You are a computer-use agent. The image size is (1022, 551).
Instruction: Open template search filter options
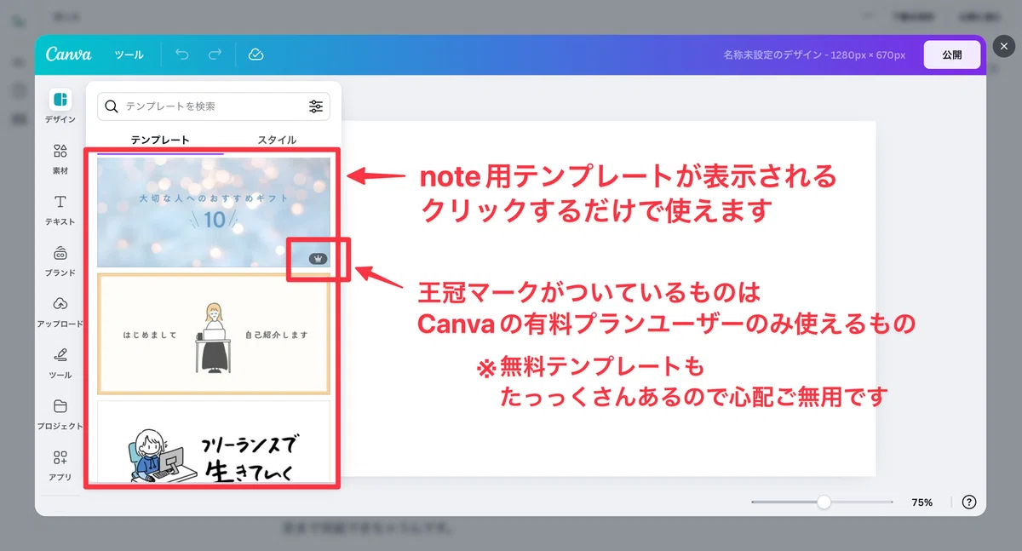pyautogui.click(x=316, y=106)
